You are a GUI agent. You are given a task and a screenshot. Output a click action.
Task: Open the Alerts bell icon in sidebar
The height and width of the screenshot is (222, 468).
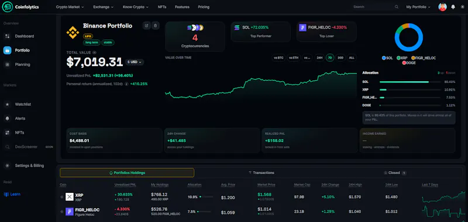(7, 118)
